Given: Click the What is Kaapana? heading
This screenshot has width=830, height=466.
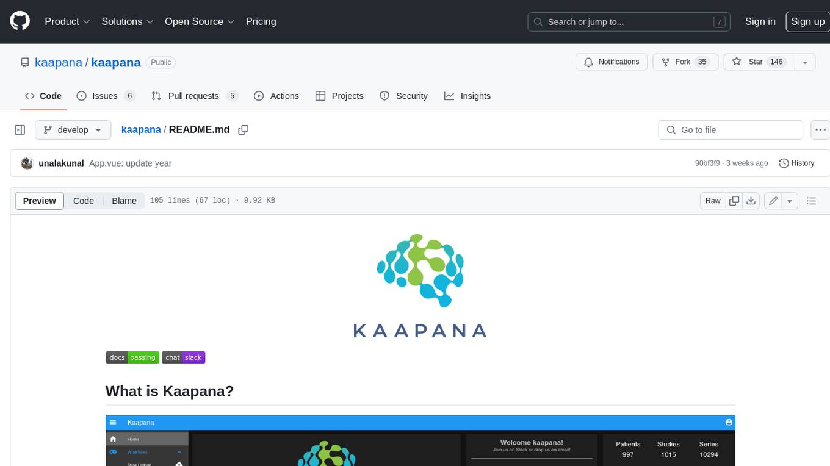Looking at the screenshot, I should click(170, 391).
